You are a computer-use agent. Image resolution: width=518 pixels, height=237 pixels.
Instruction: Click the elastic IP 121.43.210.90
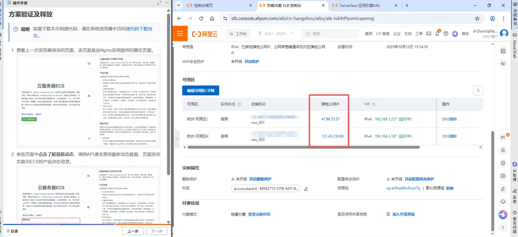point(333,136)
